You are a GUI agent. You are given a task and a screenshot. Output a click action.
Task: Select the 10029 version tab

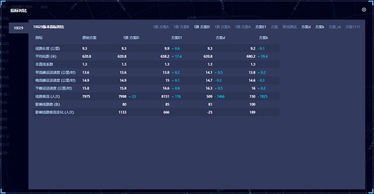click(19, 28)
